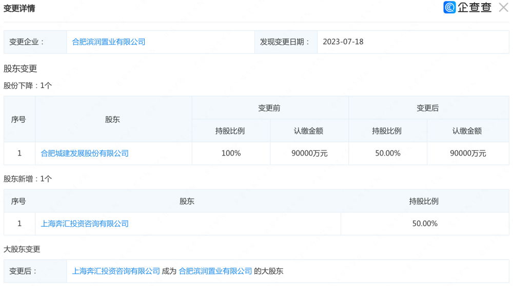Click the 企查查 logo icon
The height and width of the screenshot is (286, 513).
pyautogui.click(x=449, y=7)
